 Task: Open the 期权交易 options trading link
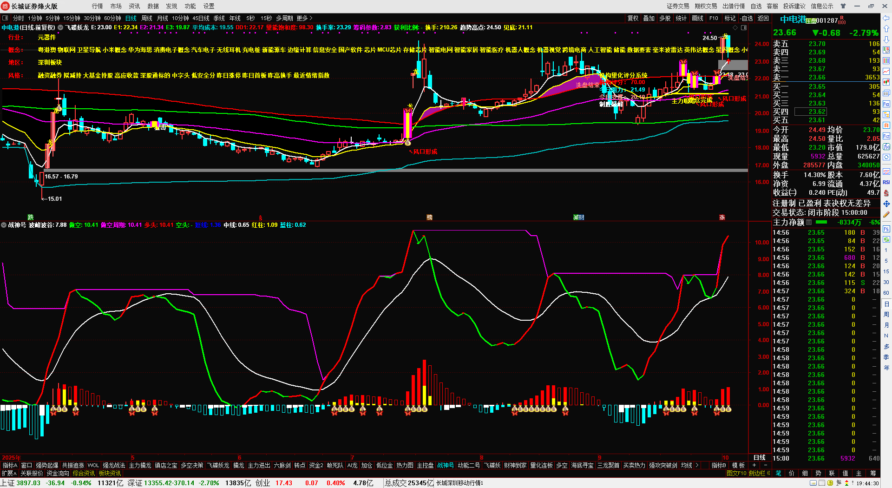click(706, 6)
